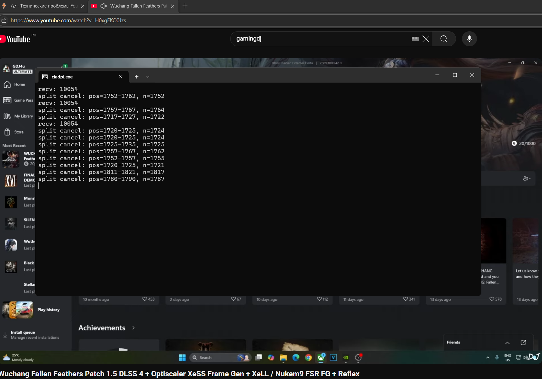This screenshot has height=379, width=542.
Task: Expand the Achievements section chevron
Action: [x=134, y=328]
